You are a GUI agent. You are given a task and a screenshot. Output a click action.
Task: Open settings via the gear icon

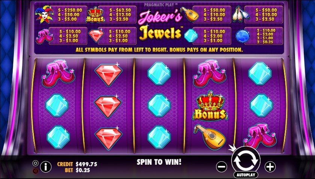[35, 163]
